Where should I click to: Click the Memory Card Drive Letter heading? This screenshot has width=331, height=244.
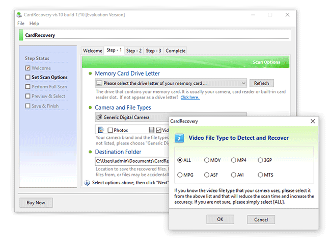[127, 74]
